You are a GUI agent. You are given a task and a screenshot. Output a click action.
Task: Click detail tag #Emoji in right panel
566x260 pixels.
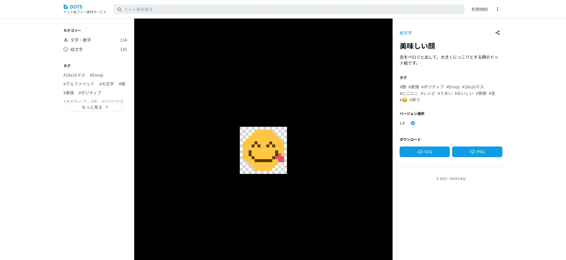(453, 87)
